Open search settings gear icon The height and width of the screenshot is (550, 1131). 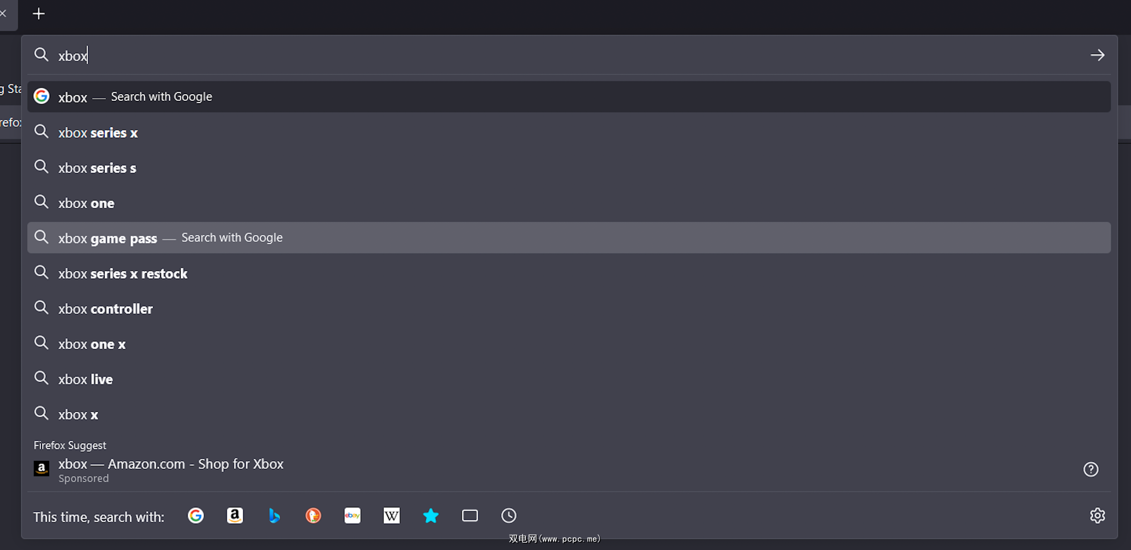1097,515
